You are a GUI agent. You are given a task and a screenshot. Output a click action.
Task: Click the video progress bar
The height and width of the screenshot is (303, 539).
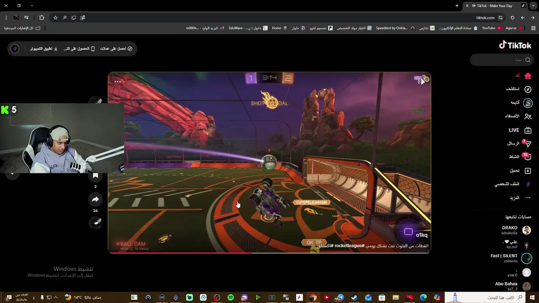click(x=269, y=252)
